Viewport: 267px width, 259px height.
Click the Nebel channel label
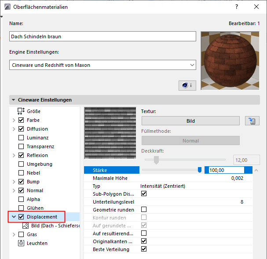click(33, 173)
